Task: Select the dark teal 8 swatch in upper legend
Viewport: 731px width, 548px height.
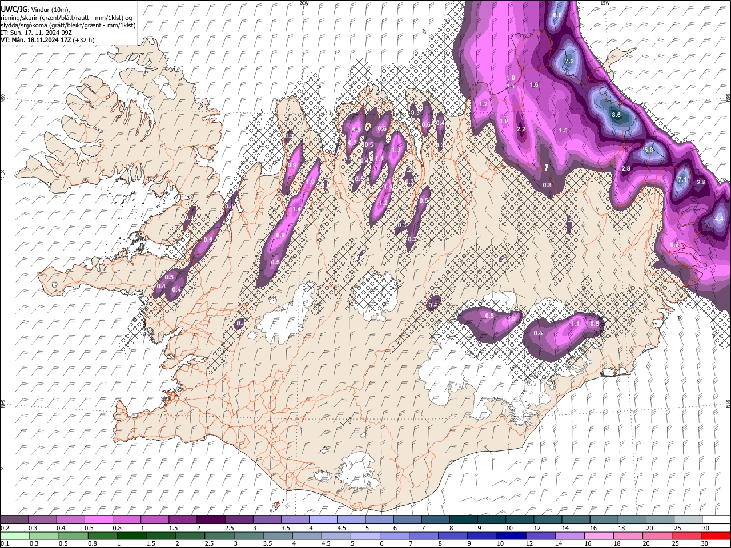Action: click(x=464, y=519)
